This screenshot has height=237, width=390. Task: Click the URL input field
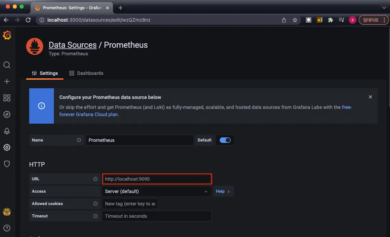click(157, 179)
